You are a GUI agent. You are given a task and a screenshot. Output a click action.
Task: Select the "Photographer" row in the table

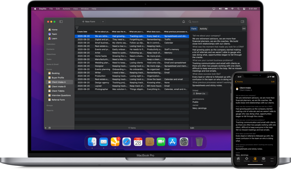(132, 89)
